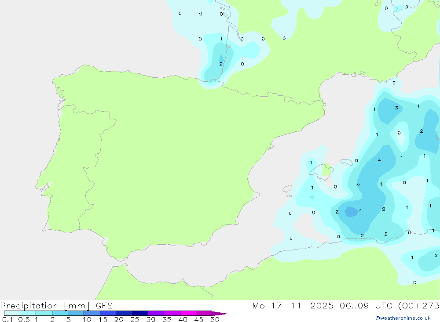440x322 pixels.
Task: Click the 25–30 mm navy legend swatch
Action: coord(140,313)
